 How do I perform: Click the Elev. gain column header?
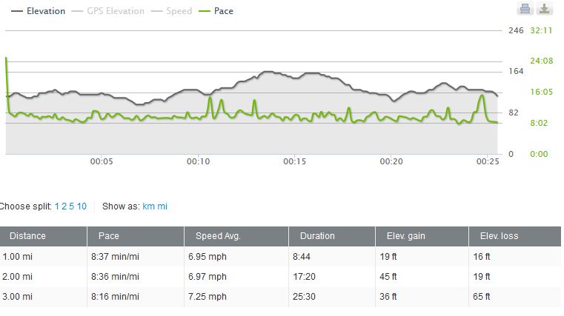[x=407, y=236]
